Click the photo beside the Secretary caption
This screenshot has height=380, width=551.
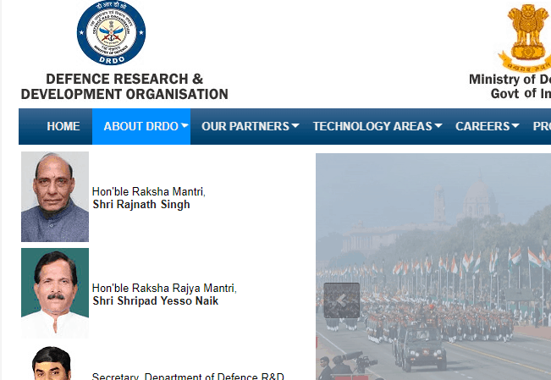[55, 364]
